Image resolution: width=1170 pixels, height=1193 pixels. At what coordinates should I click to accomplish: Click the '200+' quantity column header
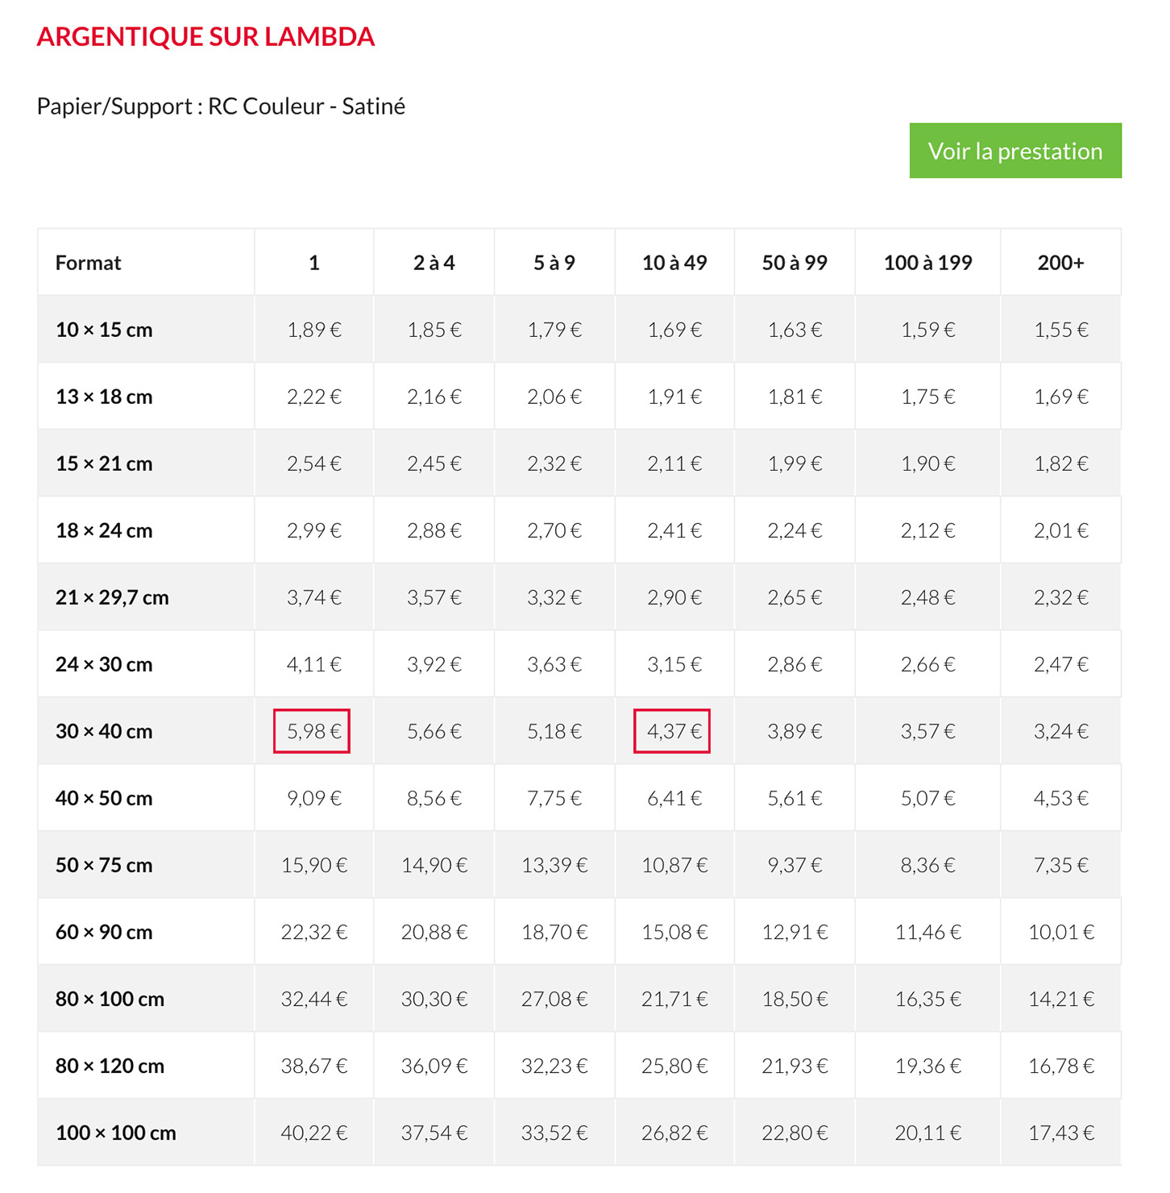pyautogui.click(x=1060, y=263)
